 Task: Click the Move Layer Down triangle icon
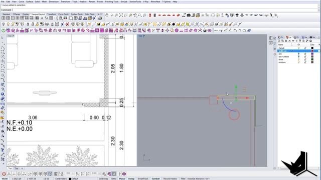[x=293, y=41]
